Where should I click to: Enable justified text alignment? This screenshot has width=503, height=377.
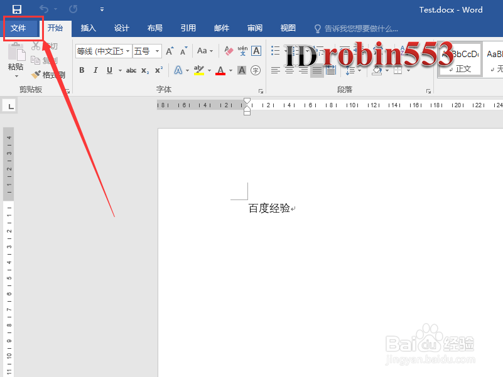click(315, 72)
